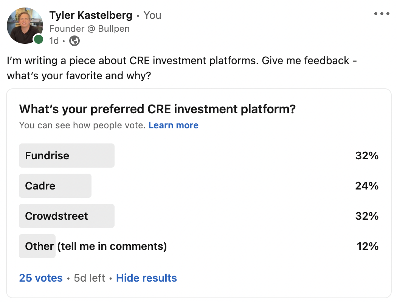Viewport: 397px width, 302px height.
Task: Click Hide results
Action: pyautogui.click(x=146, y=278)
